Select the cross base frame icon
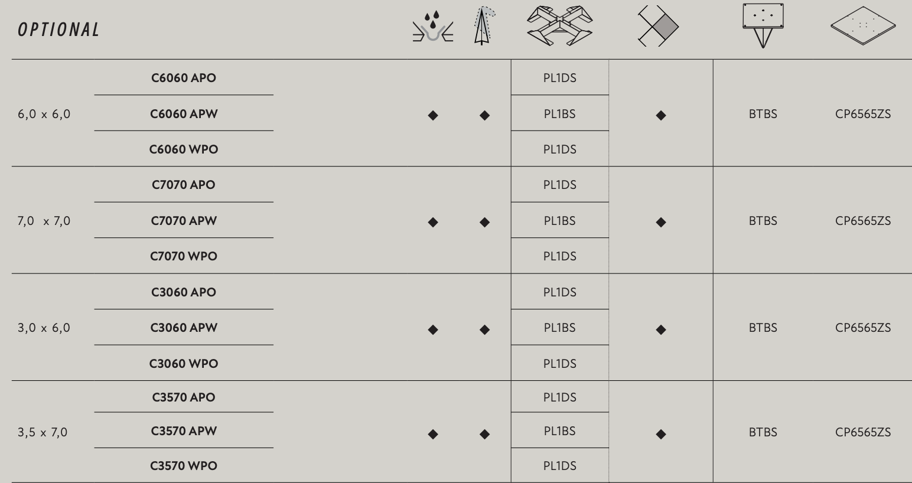The width and height of the screenshot is (912, 483). 559,25
